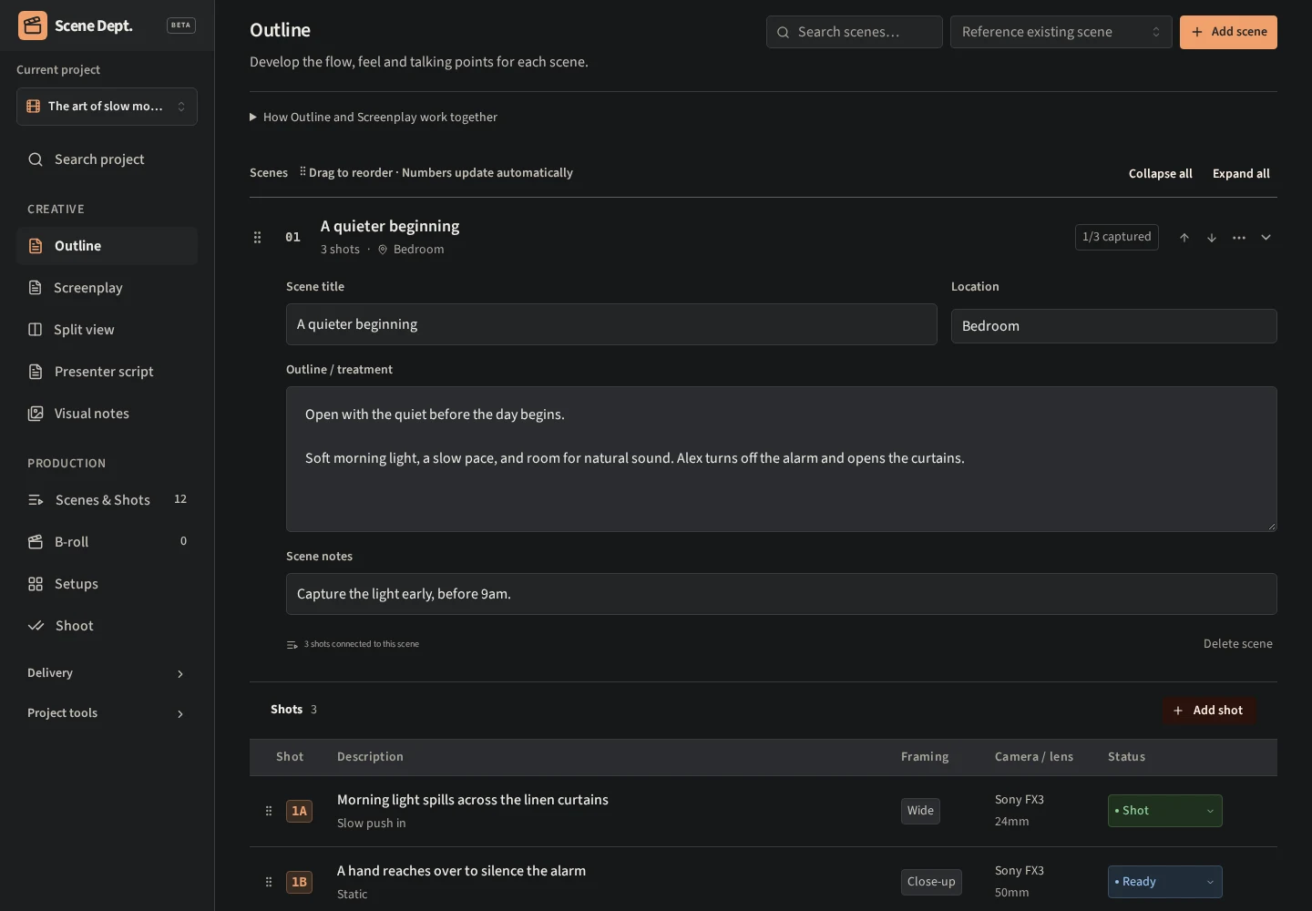
Task: Open the Setups grid page
Action: click(x=107, y=584)
